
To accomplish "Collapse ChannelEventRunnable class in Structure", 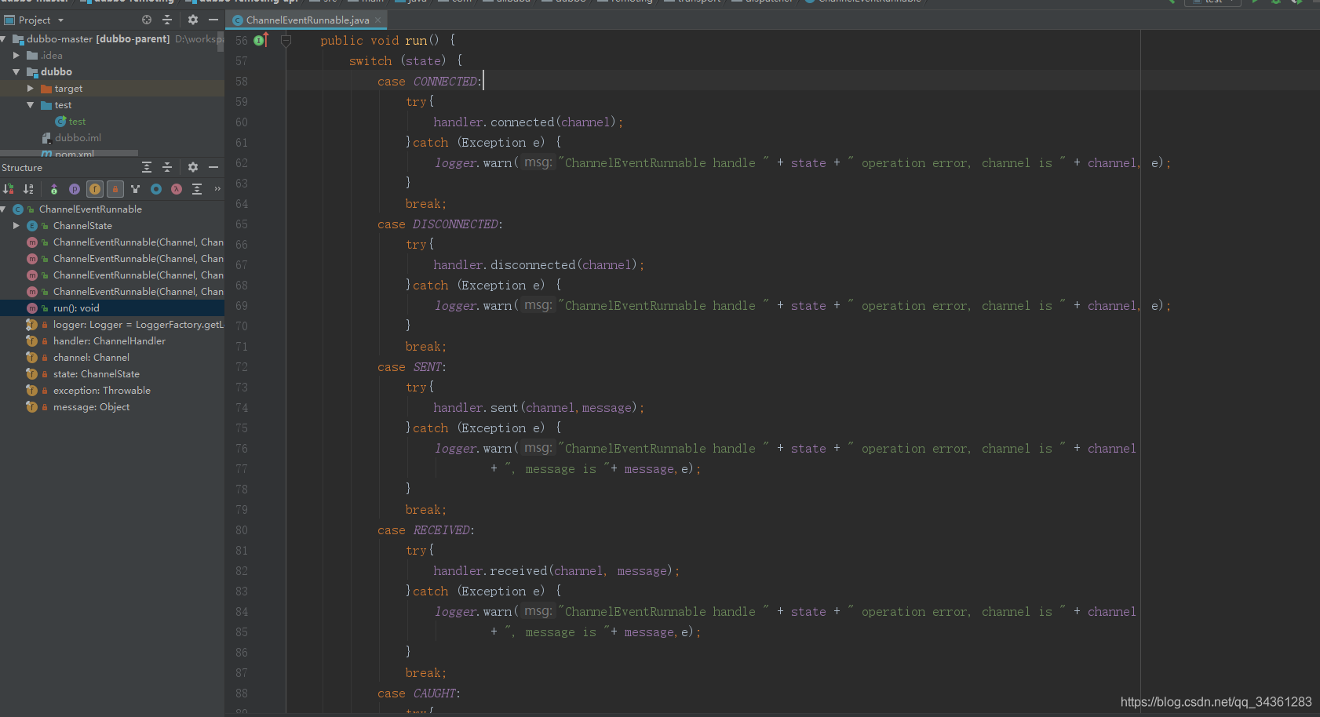I will (4, 209).
